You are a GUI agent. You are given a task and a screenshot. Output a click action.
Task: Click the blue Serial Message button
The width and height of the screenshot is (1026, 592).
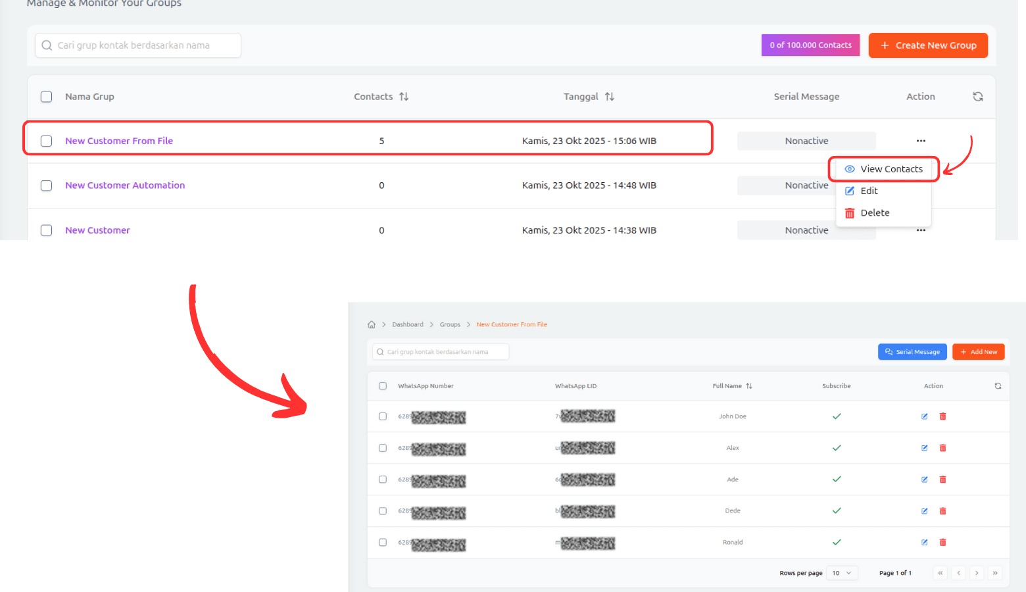click(x=912, y=352)
